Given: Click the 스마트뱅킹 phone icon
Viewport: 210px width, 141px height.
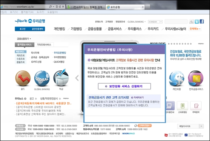Looking at the screenshot, I should 183,105.
